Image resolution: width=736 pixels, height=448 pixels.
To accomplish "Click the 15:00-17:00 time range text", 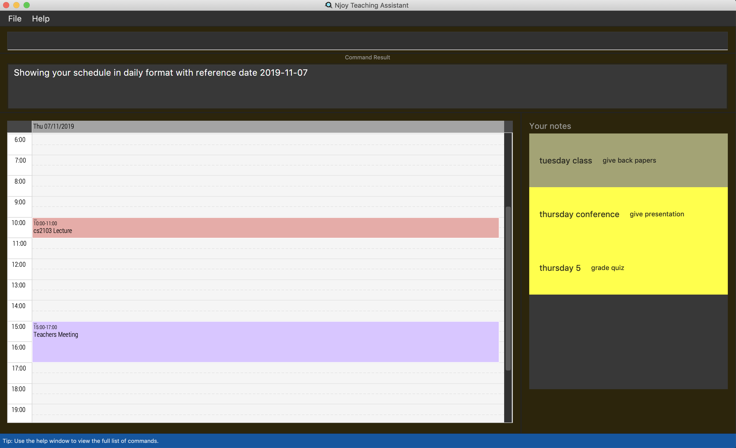I will click(x=45, y=327).
